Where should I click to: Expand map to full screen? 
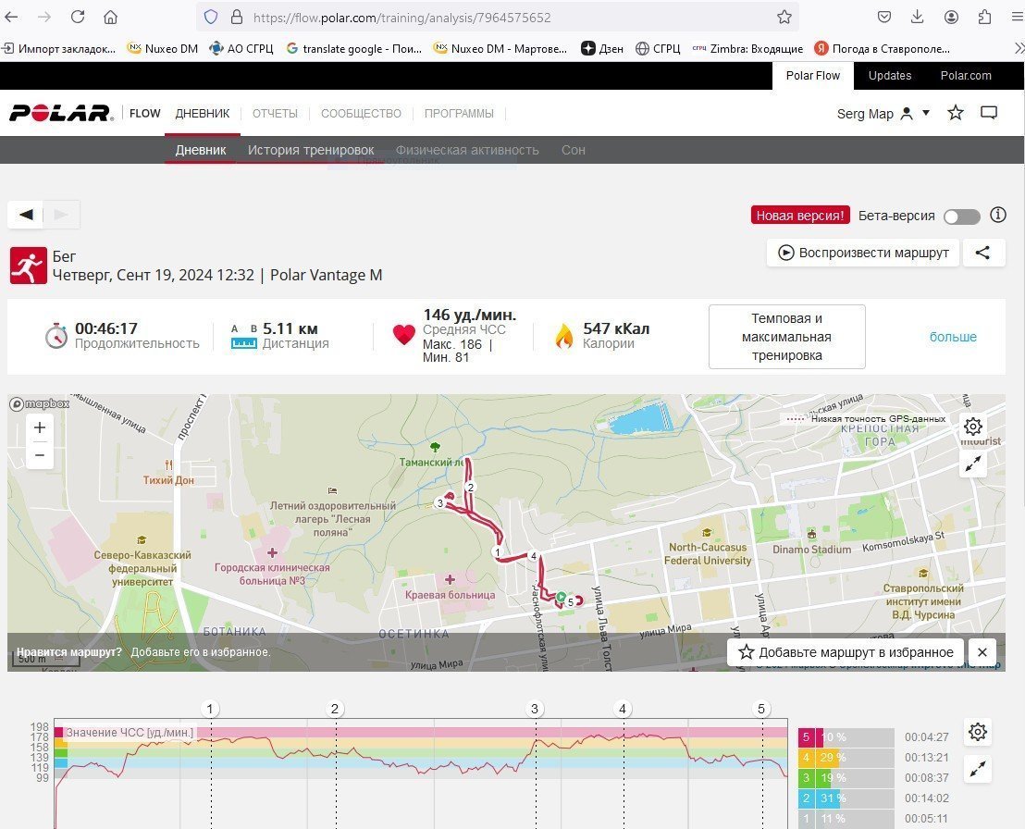972,464
